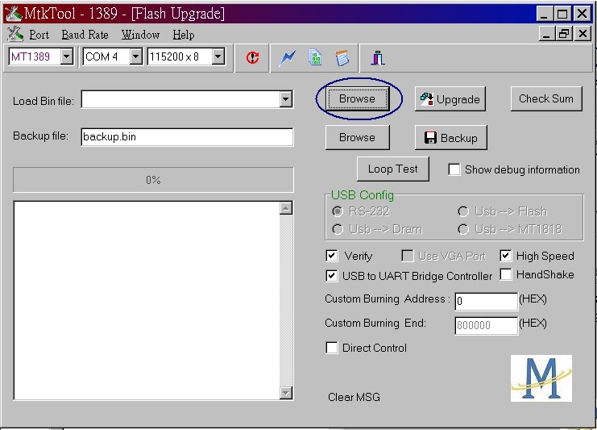Click the red reset icon in toolbar
Screen dimensions: 597x430
point(252,58)
